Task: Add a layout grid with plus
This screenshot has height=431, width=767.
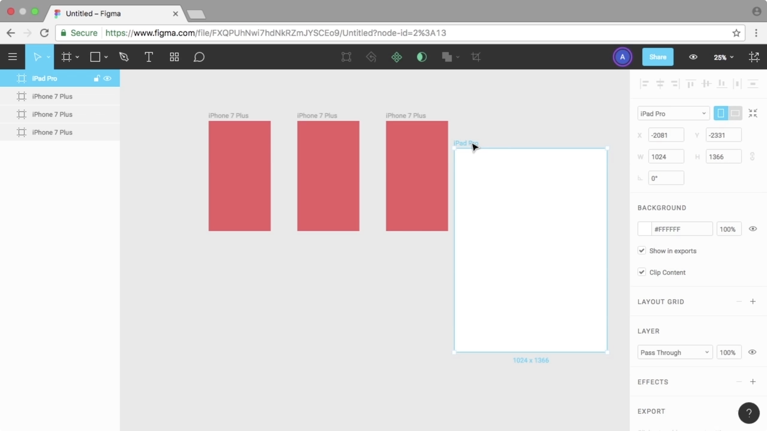Action: [x=753, y=301]
